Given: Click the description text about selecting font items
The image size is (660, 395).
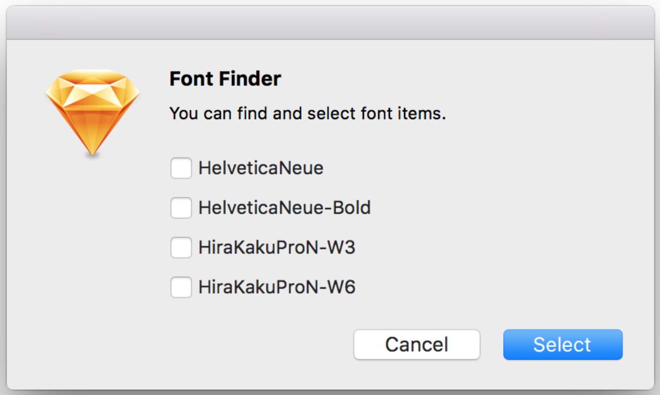Looking at the screenshot, I should 308,113.
